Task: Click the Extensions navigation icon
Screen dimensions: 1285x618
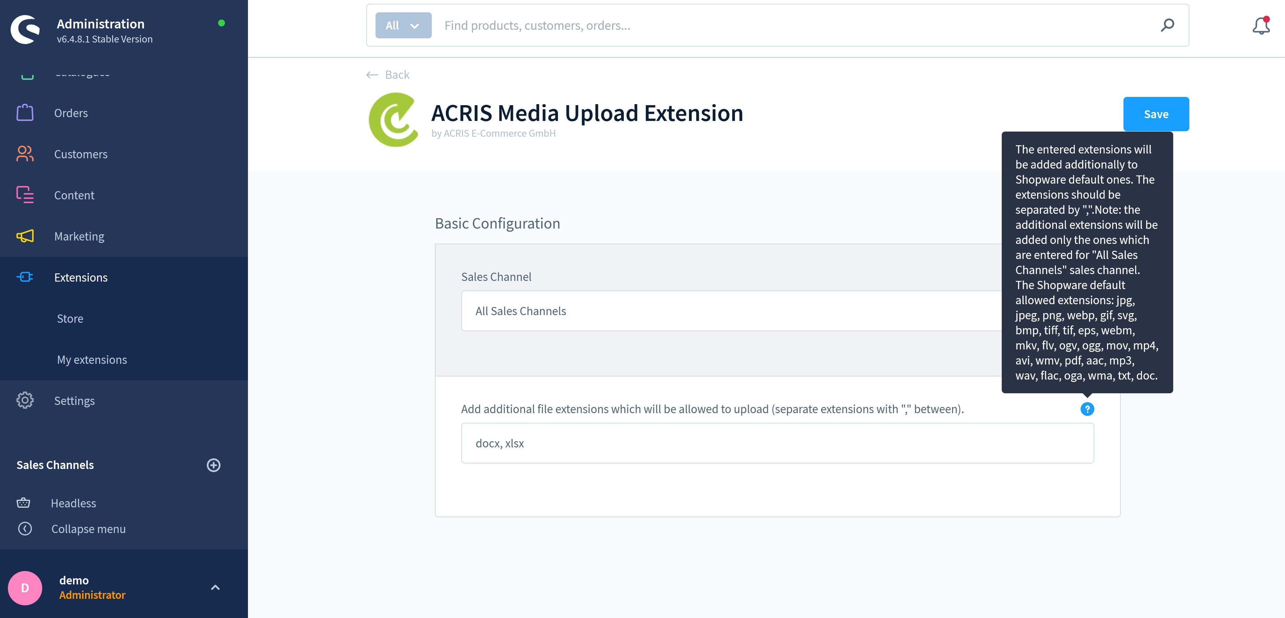Action: click(x=25, y=277)
